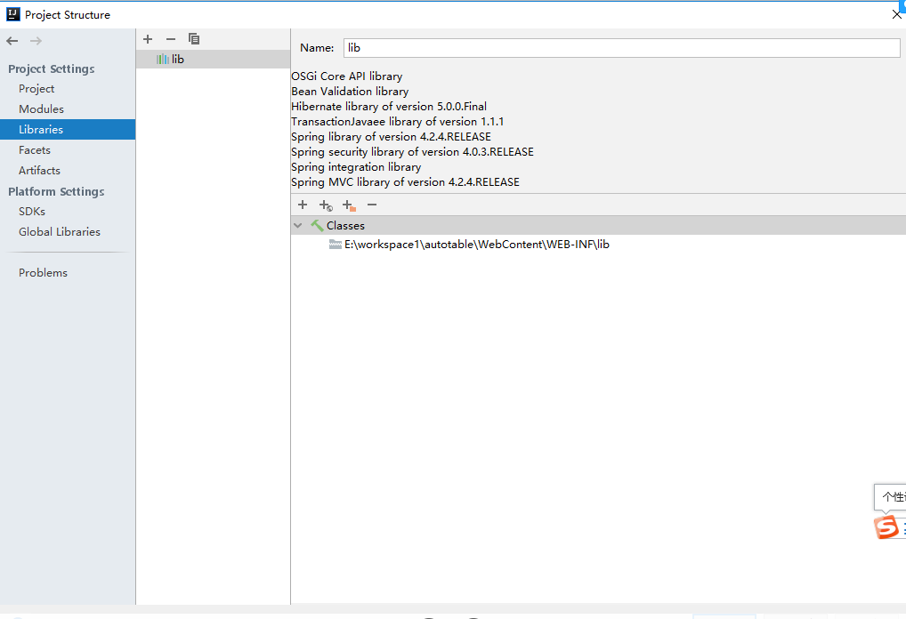Click the forward navigation arrow
Image resolution: width=906 pixels, height=619 pixels.
pyautogui.click(x=36, y=41)
